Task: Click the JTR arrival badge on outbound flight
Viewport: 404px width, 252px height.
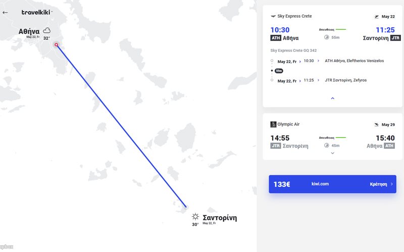Action: 395,38
